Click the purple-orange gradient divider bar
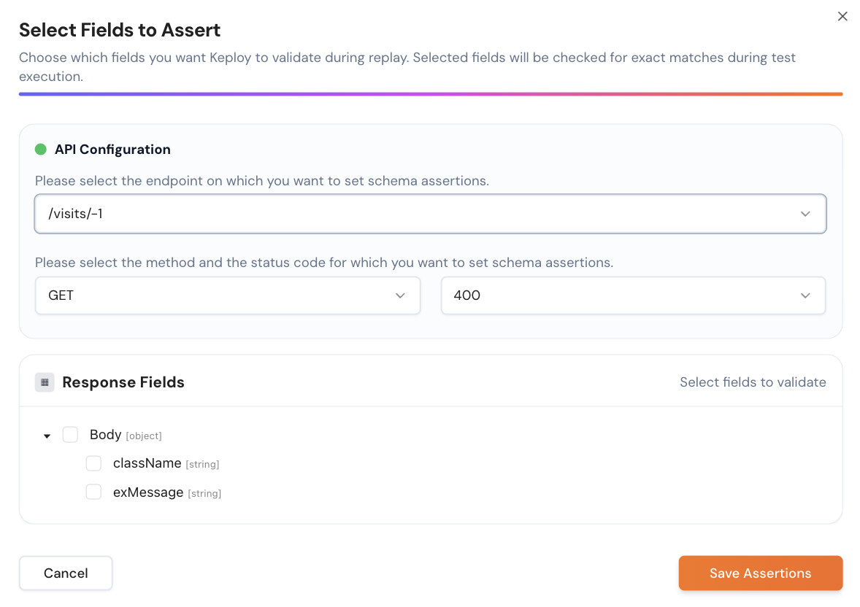 [430, 94]
